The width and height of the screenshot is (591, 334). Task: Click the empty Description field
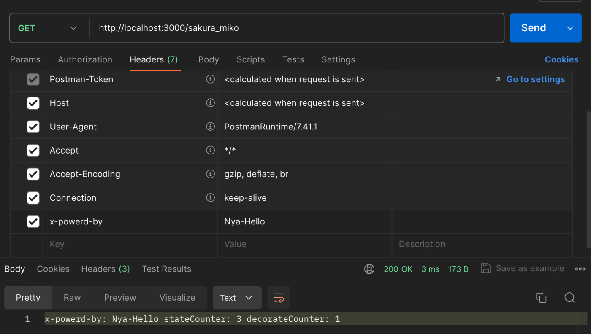click(482, 245)
